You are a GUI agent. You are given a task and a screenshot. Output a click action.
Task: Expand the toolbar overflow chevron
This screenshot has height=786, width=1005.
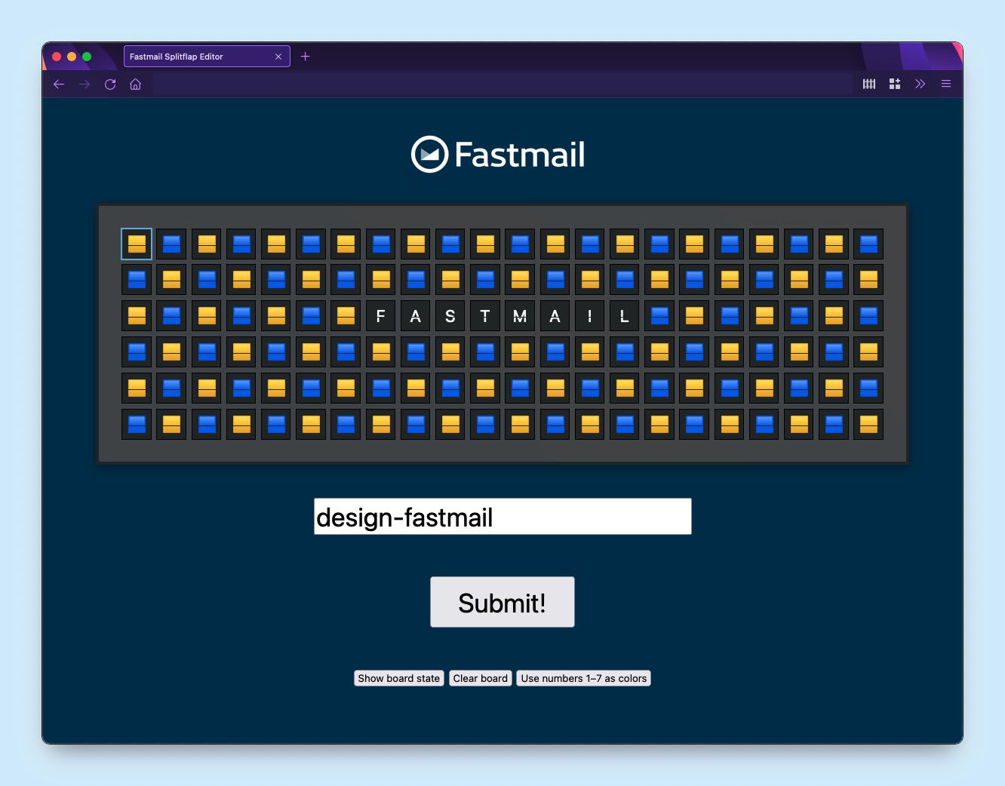(x=920, y=84)
